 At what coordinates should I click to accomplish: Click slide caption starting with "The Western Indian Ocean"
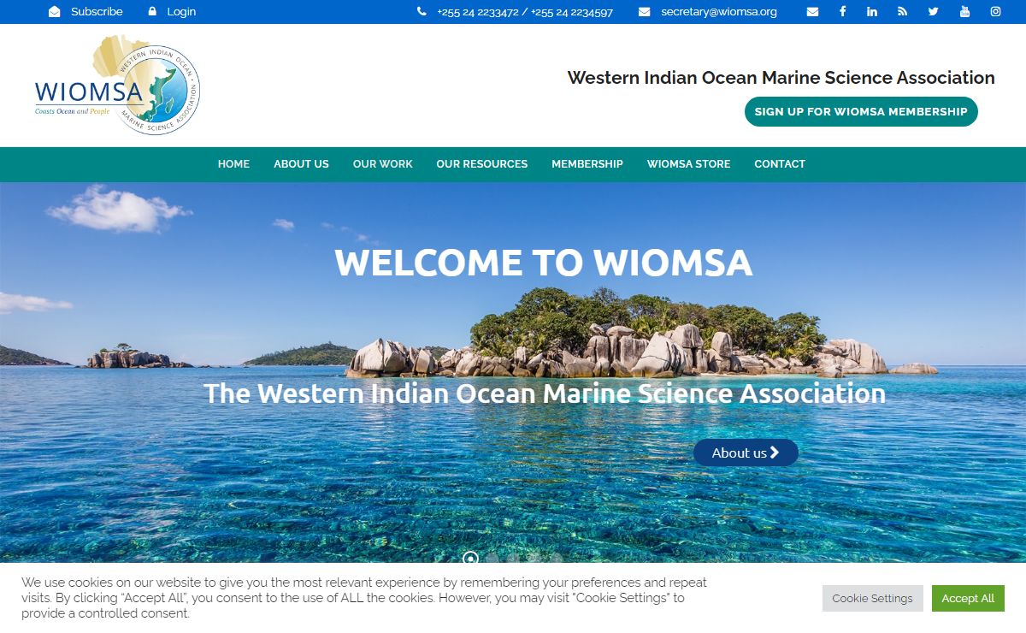(x=545, y=393)
